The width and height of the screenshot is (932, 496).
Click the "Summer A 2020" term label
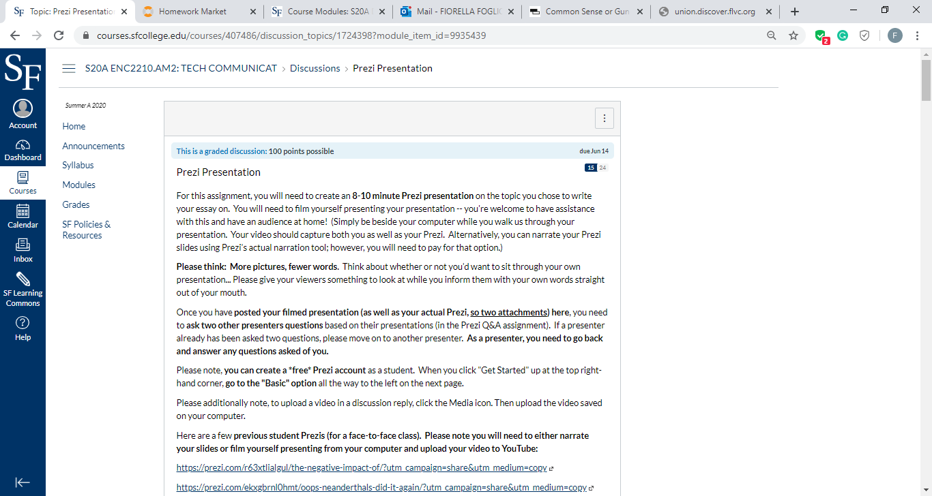pos(85,106)
